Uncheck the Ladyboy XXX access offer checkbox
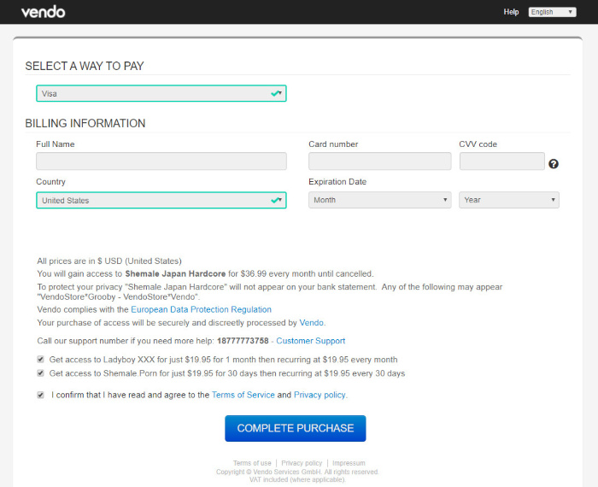Screen dimensions: 598x487 [40, 359]
